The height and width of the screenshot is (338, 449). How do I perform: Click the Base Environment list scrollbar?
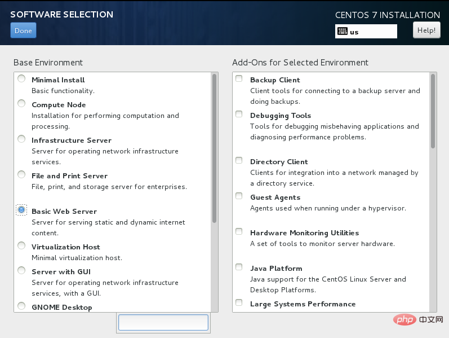pyautogui.click(x=214, y=148)
